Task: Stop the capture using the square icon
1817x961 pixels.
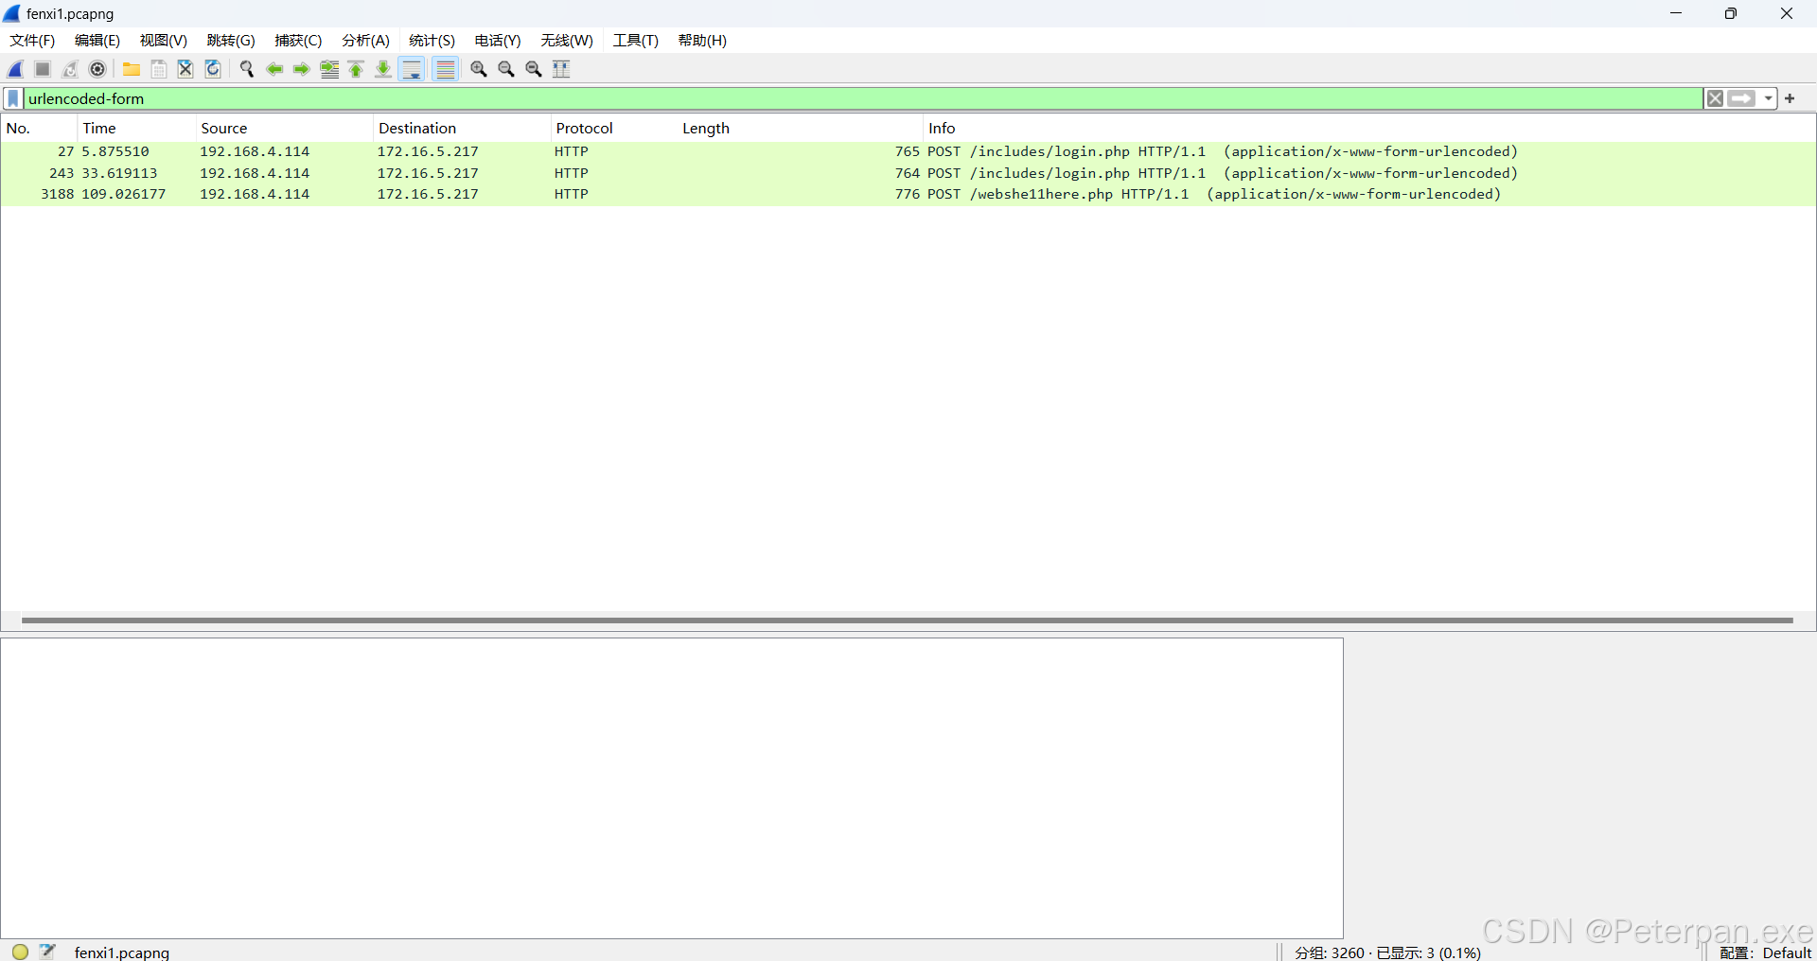Action: pos(43,69)
